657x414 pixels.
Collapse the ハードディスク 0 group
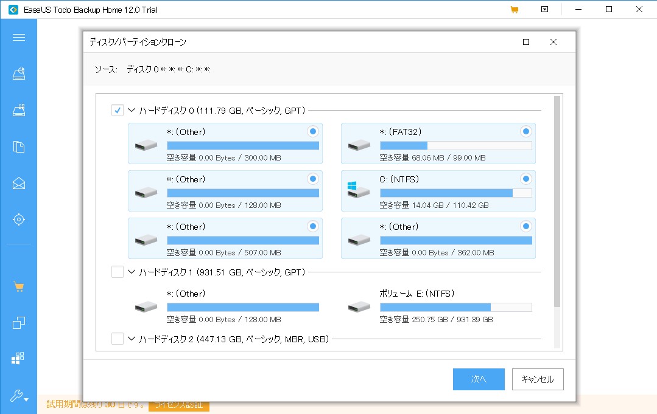click(132, 111)
